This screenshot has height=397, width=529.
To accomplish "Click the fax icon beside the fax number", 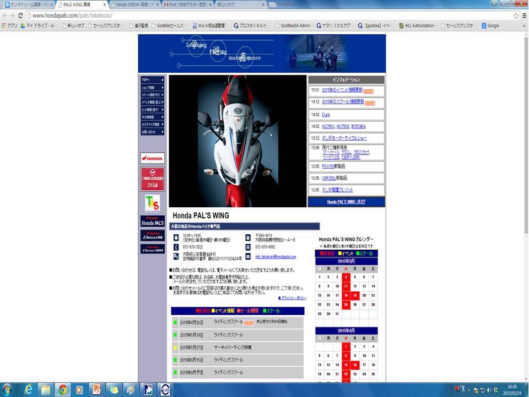I will coord(248,247).
